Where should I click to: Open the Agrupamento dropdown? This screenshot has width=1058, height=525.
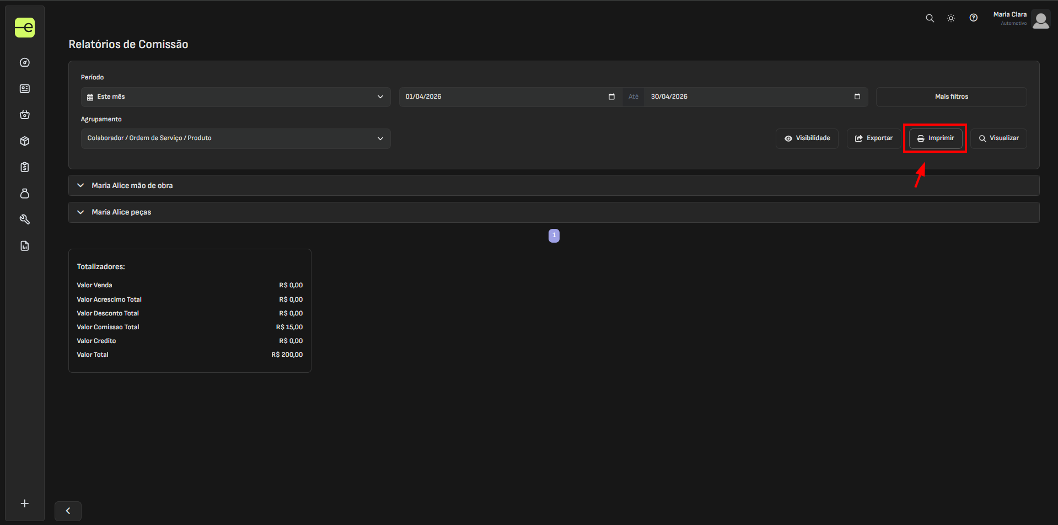[x=235, y=138]
